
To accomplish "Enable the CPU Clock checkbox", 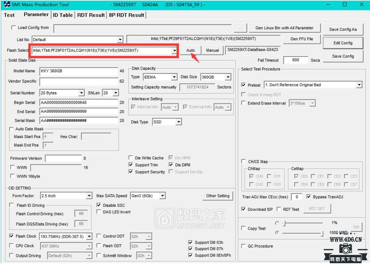I will (x=11, y=246).
